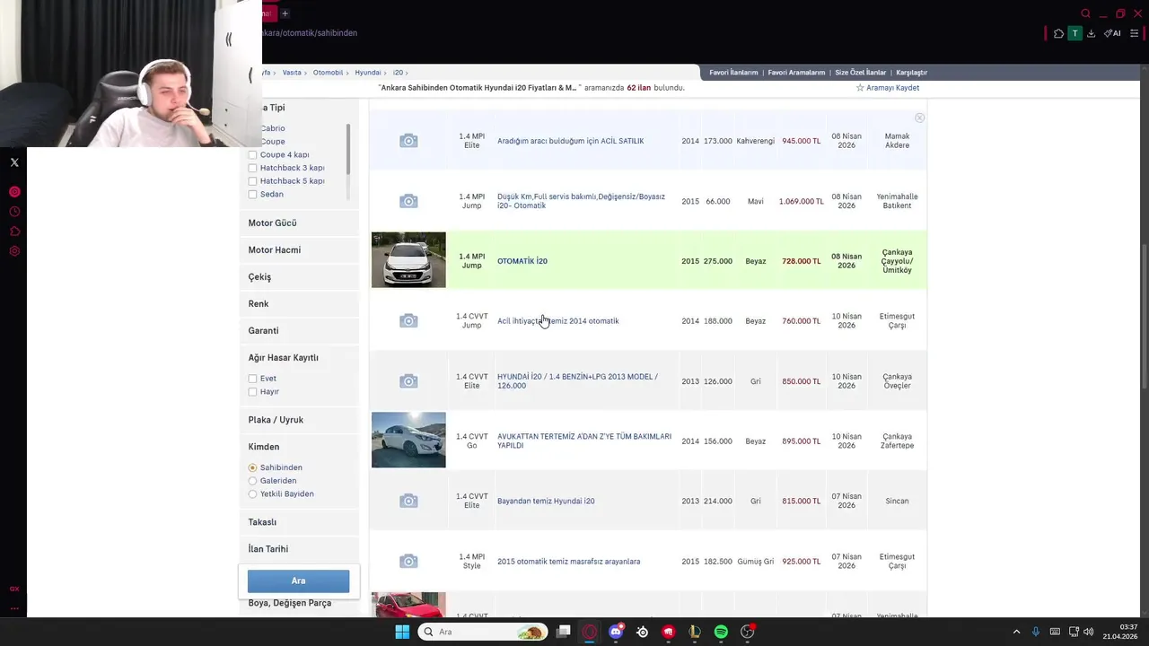Select the Galeriden radio option
This screenshot has height=646, width=1149.
252,481
